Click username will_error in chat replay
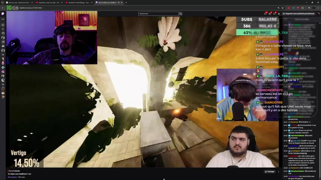 (x=294, y=130)
